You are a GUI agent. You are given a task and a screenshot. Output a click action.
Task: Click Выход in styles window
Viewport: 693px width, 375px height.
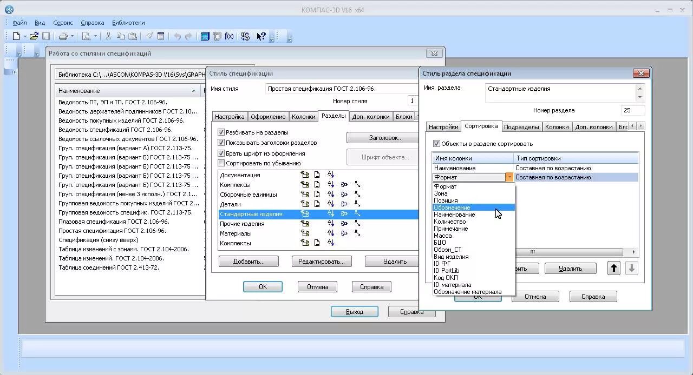click(355, 312)
